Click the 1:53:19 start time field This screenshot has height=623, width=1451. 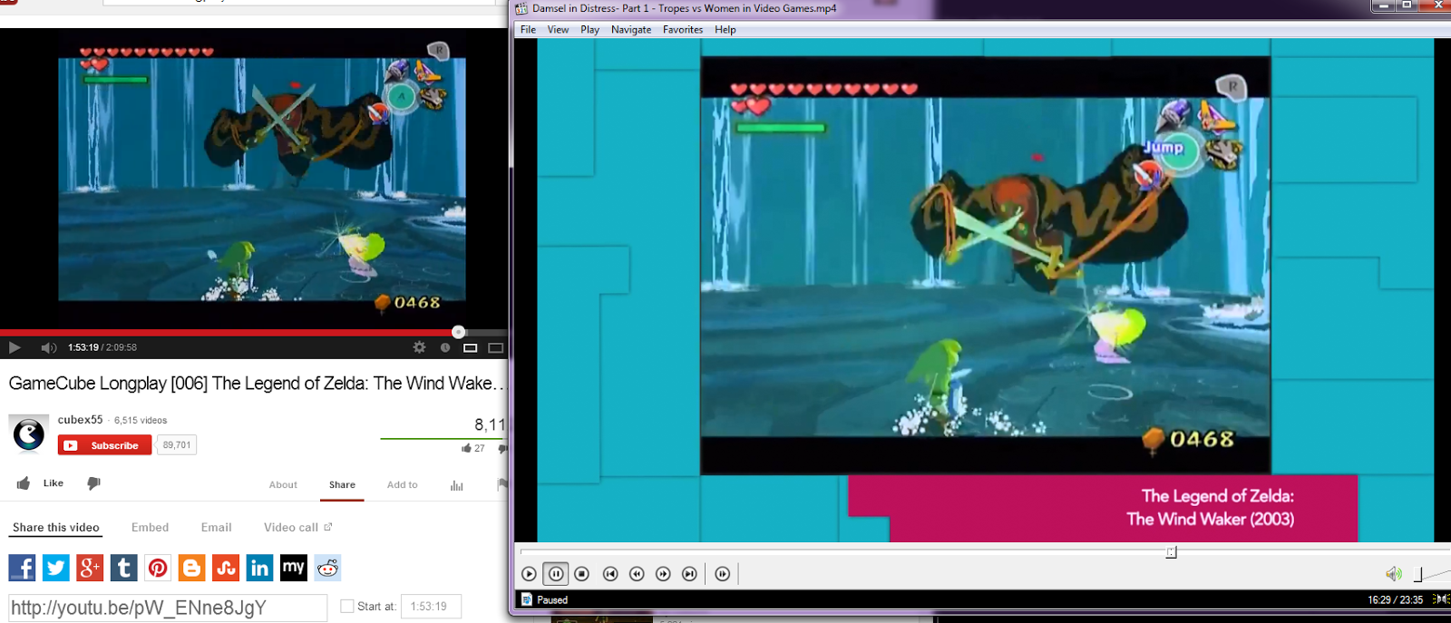pyautogui.click(x=431, y=607)
